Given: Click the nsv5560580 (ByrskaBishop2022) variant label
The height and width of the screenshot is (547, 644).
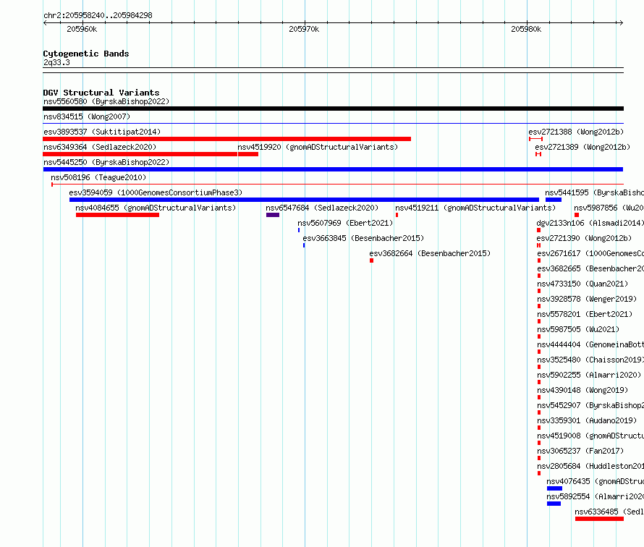Looking at the screenshot, I should 106,101.
